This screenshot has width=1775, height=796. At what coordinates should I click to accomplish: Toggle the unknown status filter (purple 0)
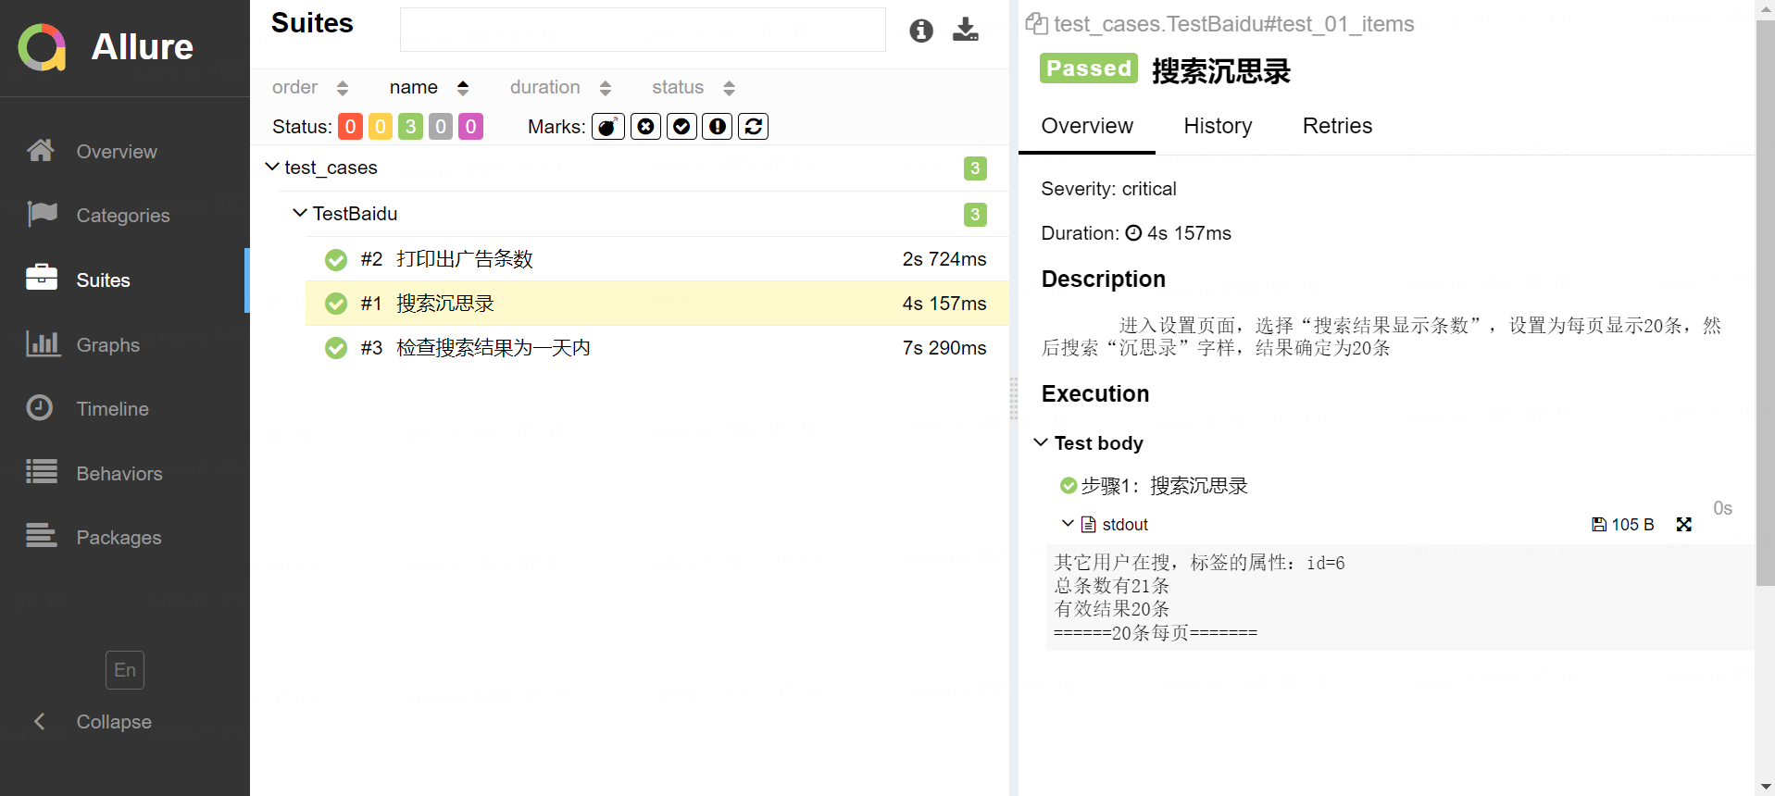[470, 127]
